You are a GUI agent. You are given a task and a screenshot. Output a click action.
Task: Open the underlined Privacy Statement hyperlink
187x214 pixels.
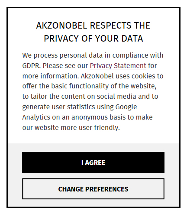[x=118, y=66]
